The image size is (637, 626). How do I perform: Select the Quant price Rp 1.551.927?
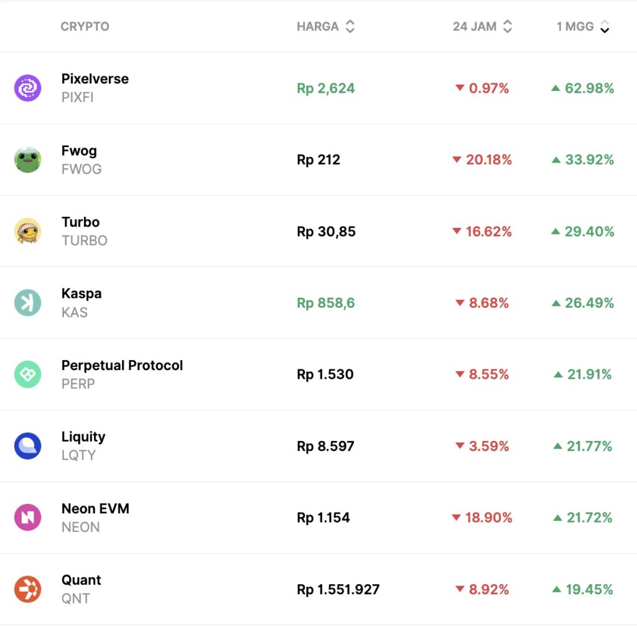pos(338,589)
